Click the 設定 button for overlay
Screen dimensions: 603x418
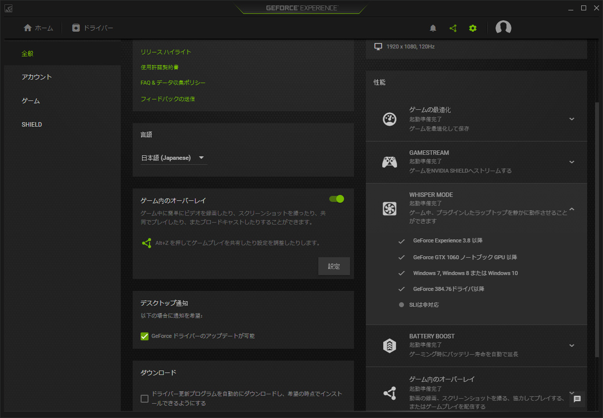click(334, 266)
